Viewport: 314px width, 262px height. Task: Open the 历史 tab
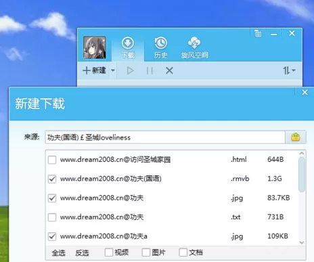click(161, 48)
